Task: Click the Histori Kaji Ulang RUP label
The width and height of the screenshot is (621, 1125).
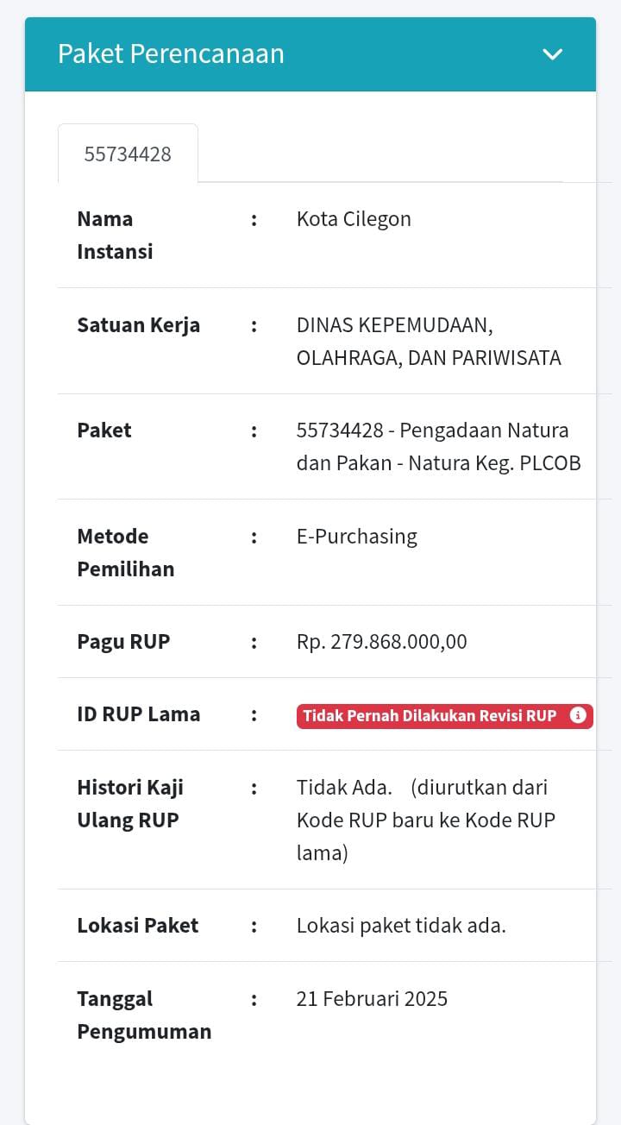Action: click(x=130, y=803)
